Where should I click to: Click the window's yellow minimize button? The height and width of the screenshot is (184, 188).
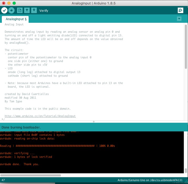click(x=9, y=3)
